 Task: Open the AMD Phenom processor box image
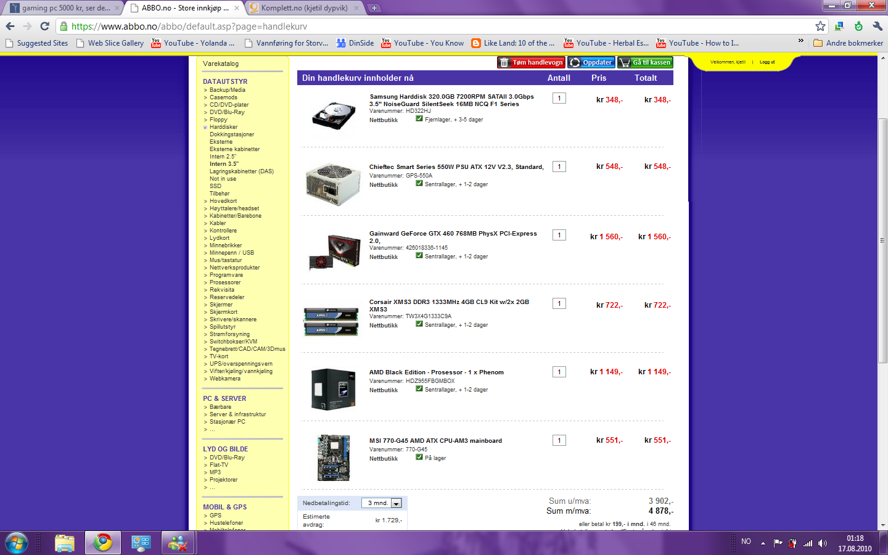(x=334, y=389)
